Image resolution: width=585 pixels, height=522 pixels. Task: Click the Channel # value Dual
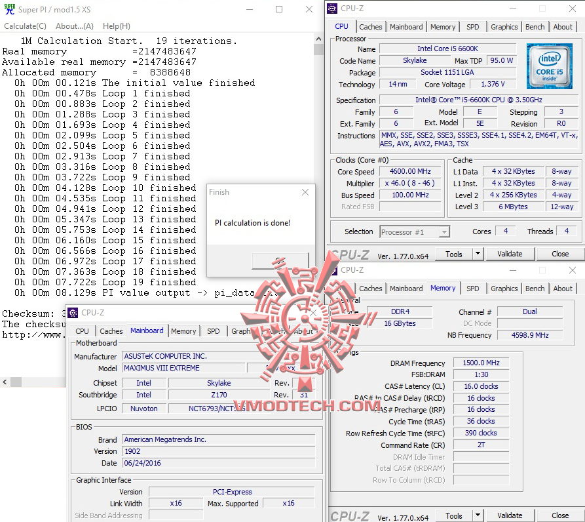(x=530, y=311)
